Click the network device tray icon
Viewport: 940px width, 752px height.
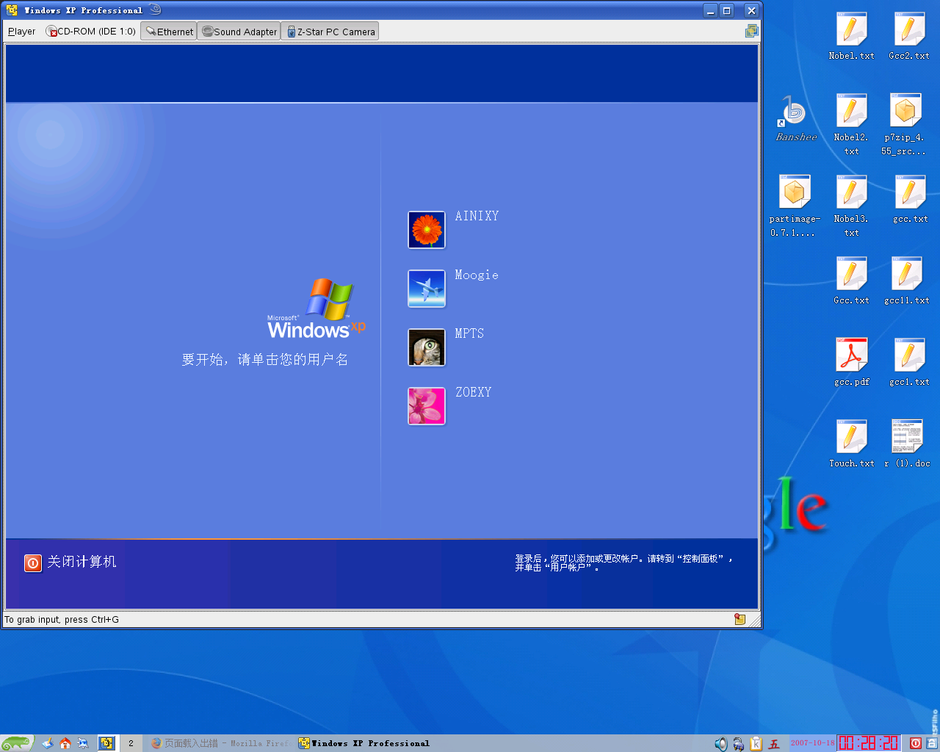[738, 744]
